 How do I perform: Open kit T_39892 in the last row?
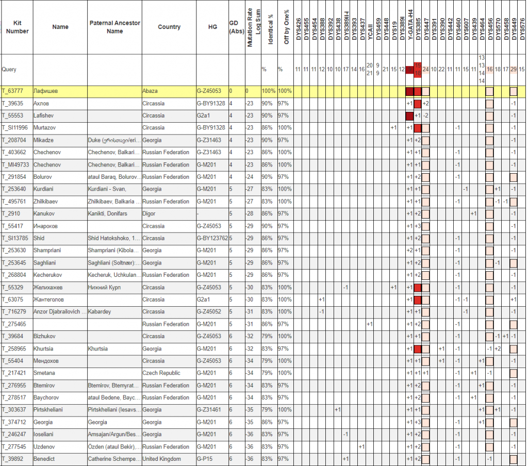coord(12,459)
